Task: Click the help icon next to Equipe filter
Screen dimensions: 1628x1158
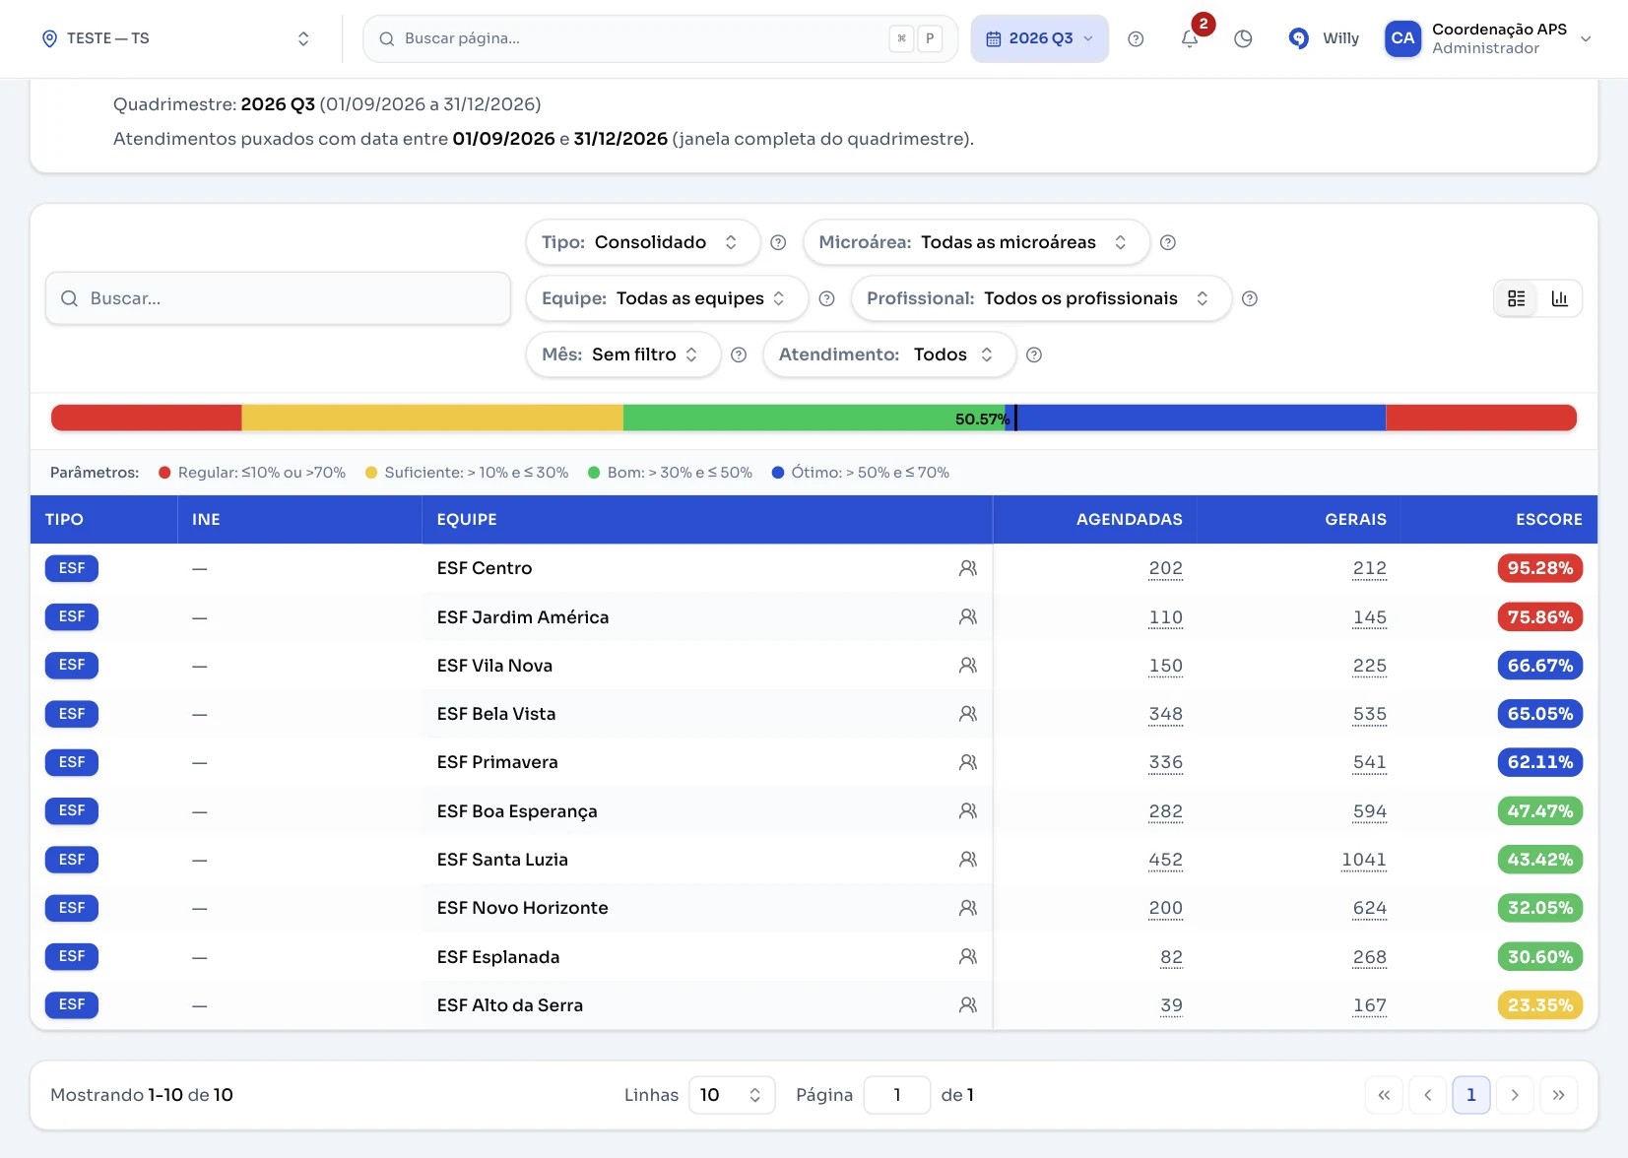Action: (x=826, y=298)
